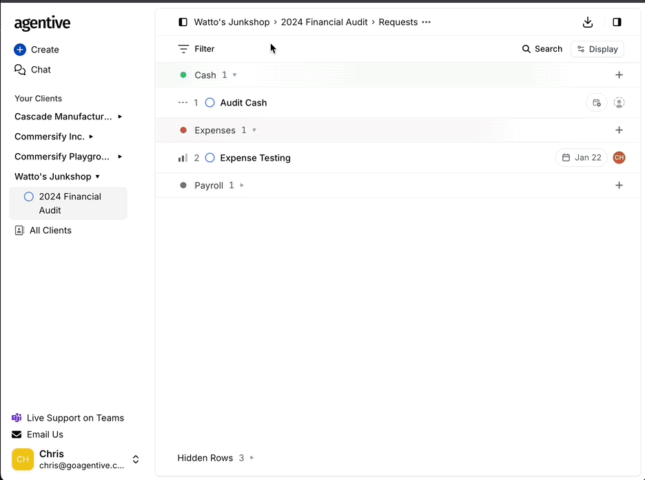
Task: Click the green status dot next to Cash
Action: point(183,74)
